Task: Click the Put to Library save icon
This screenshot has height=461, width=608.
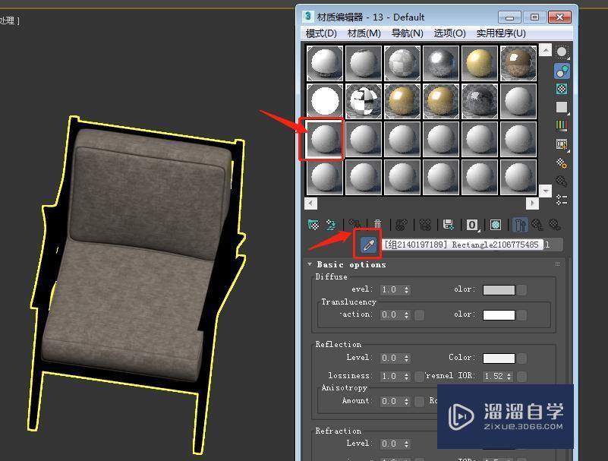Action: click(448, 224)
